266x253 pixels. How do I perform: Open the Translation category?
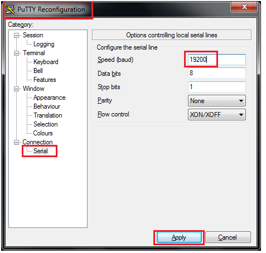pos(48,115)
